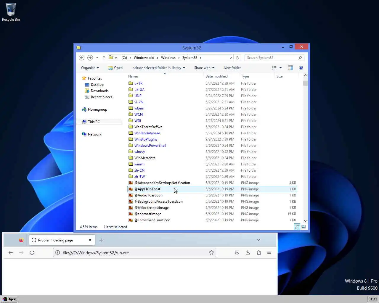Change the view with the view layout icon
Viewport: 379px width, 303px height.
[x=274, y=68]
